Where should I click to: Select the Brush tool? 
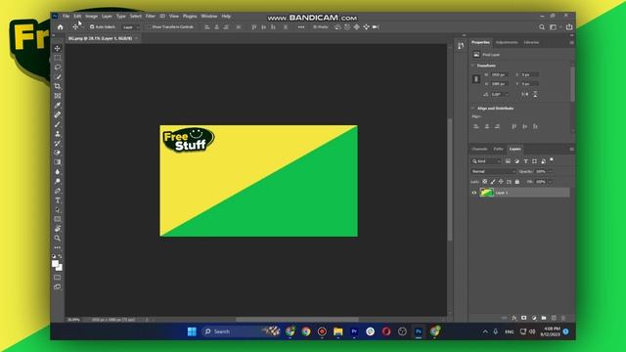click(x=58, y=124)
